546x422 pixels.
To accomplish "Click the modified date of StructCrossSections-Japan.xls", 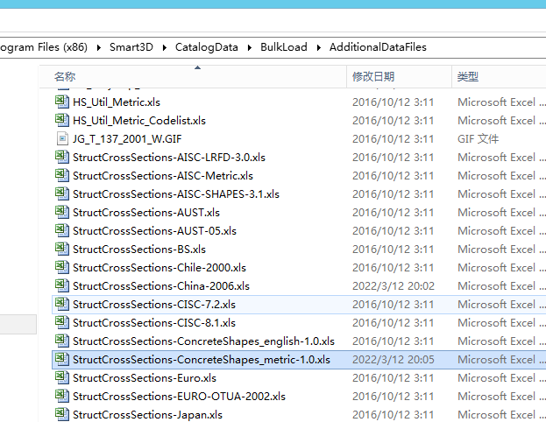I will coord(393,415).
